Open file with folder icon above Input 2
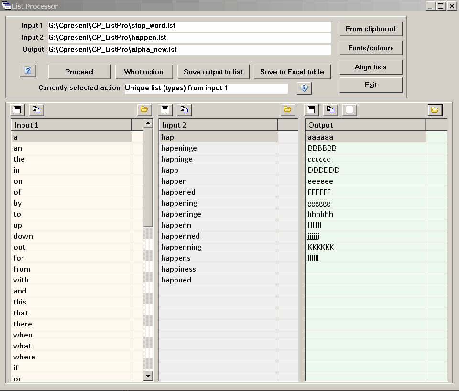 tap(287, 109)
